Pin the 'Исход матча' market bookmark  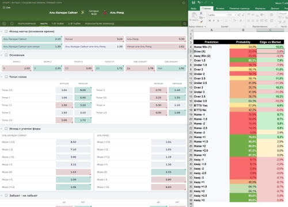(6, 31)
